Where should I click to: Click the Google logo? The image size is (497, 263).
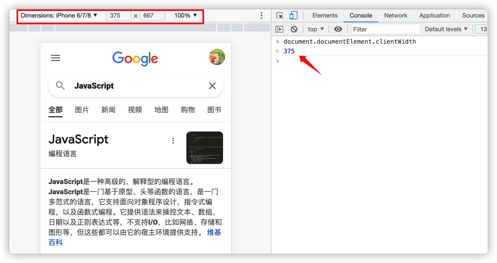(135, 59)
